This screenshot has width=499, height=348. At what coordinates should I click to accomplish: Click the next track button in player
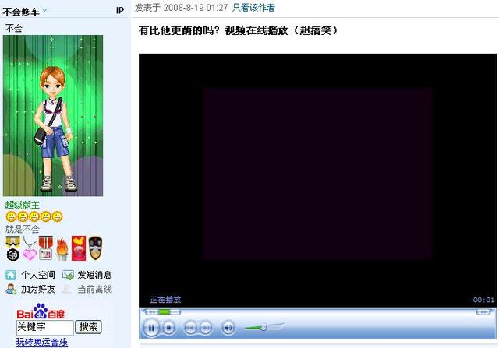pos(206,328)
